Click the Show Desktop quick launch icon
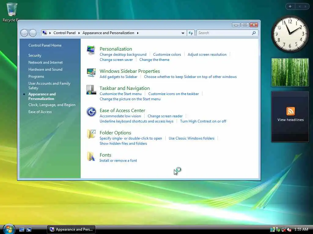 click(x=22, y=229)
